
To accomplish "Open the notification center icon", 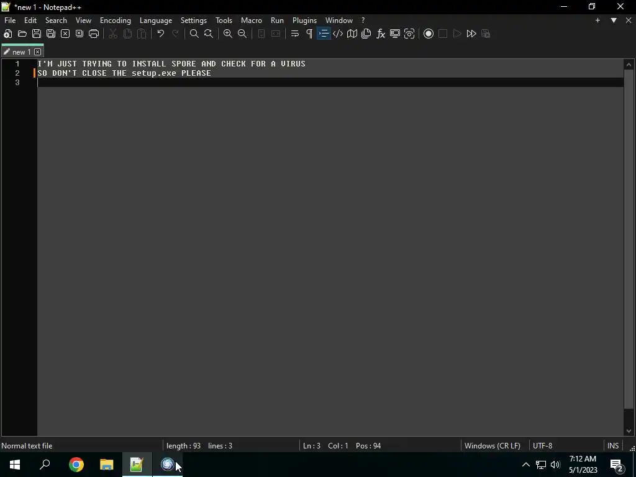I will tap(617, 465).
